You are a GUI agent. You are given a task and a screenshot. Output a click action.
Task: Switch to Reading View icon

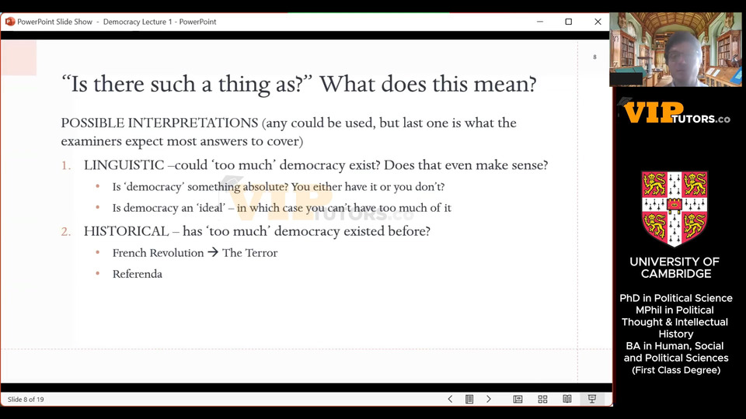click(x=567, y=399)
